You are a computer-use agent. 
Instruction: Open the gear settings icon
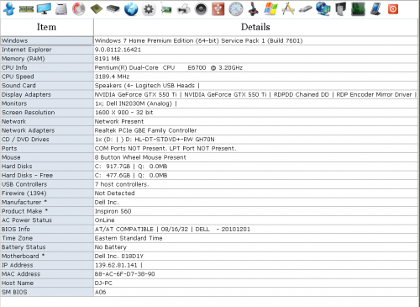[149, 9]
